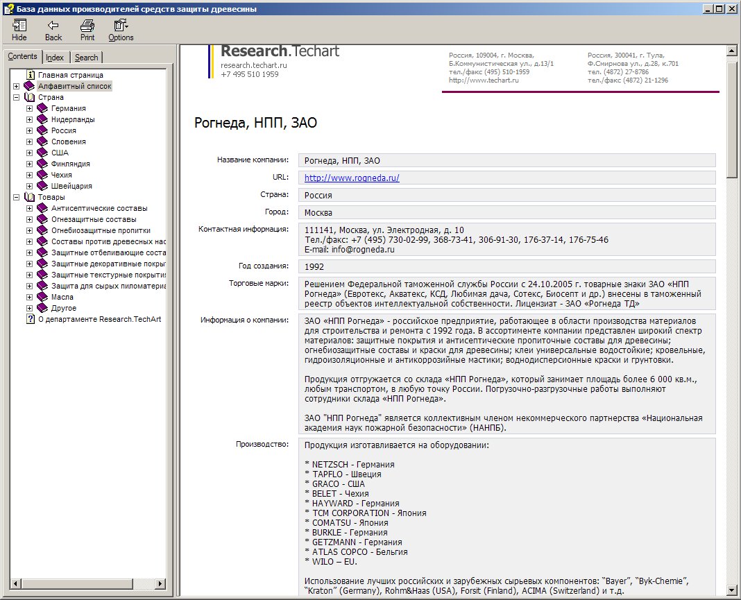Click the year value 1992
Image resolution: width=741 pixels, height=600 pixels.
click(314, 266)
